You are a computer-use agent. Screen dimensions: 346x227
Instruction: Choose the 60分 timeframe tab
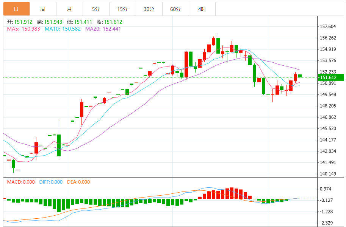click(175, 9)
